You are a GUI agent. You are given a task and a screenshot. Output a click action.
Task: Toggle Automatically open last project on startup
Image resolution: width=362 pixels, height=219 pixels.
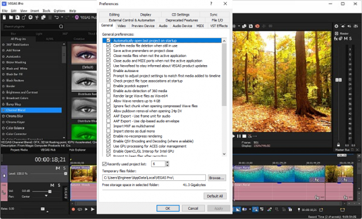108,40
